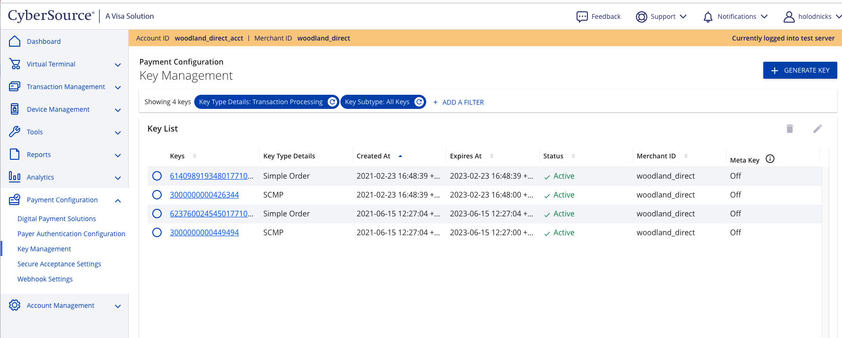Collapse the Payment Configuration chevron
This screenshot has height=338, width=842.
(118, 201)
